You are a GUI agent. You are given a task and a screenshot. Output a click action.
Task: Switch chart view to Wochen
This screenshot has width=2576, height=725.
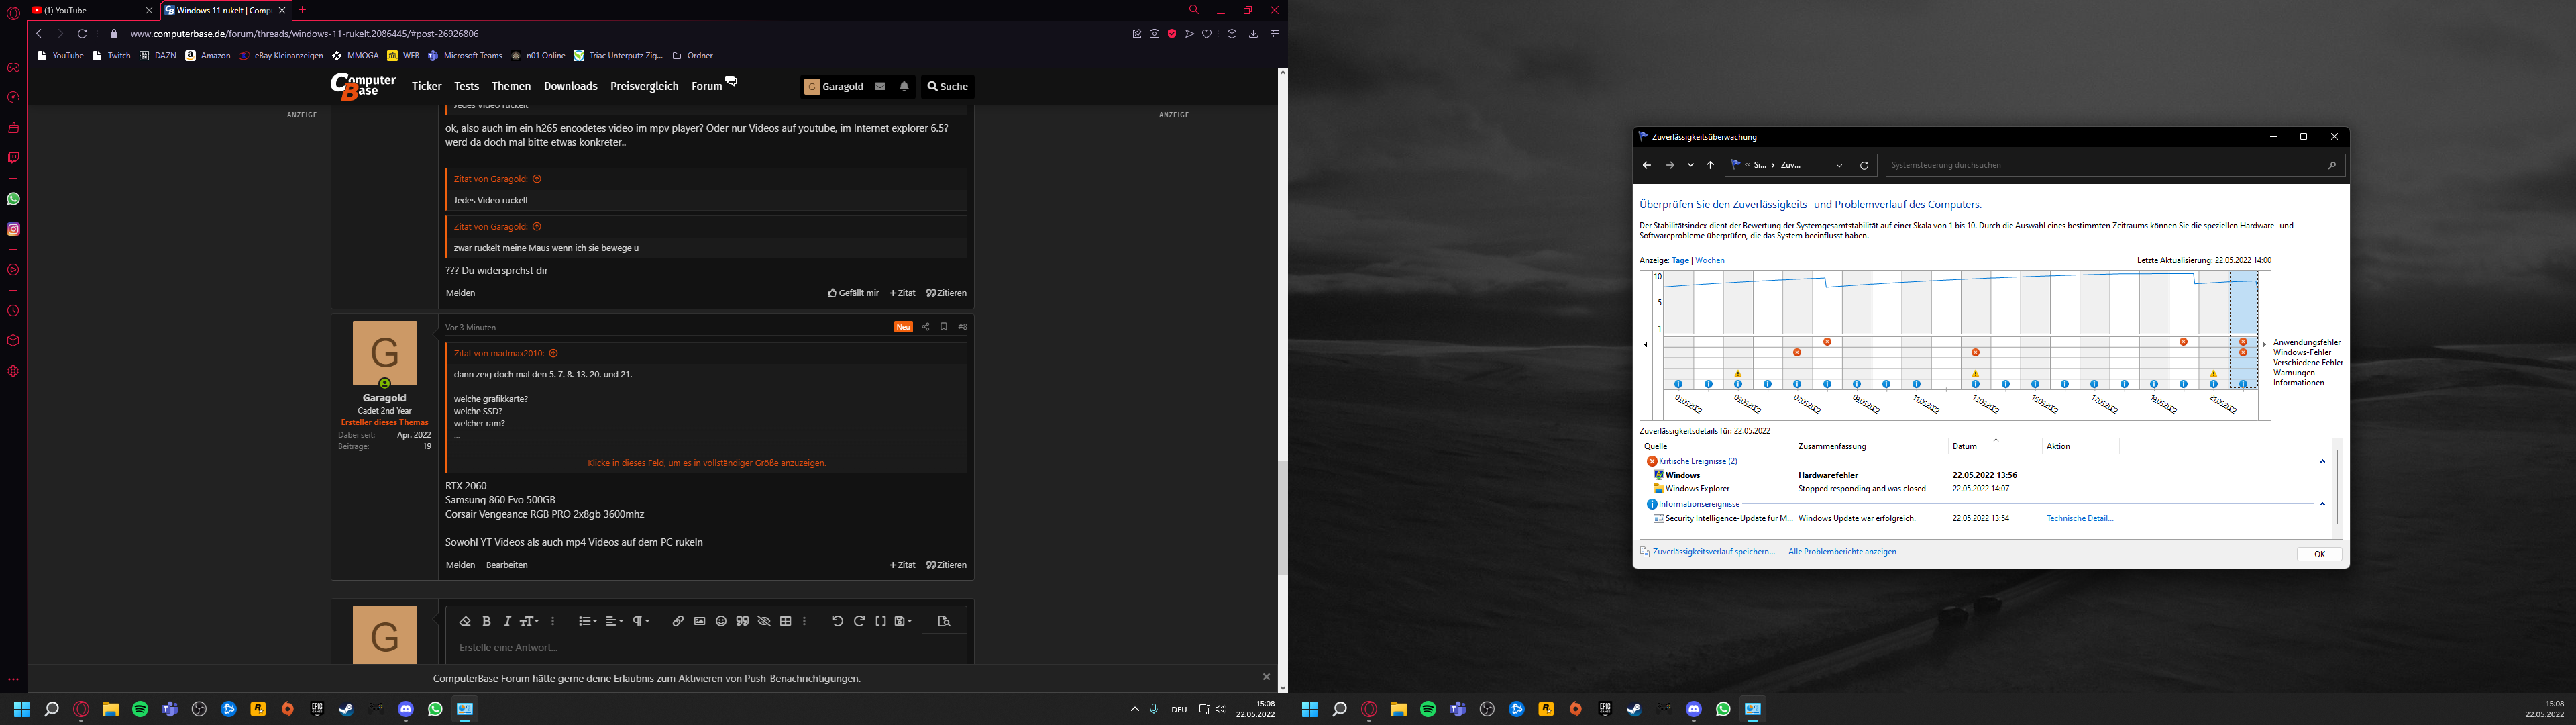click(1709, 260)
